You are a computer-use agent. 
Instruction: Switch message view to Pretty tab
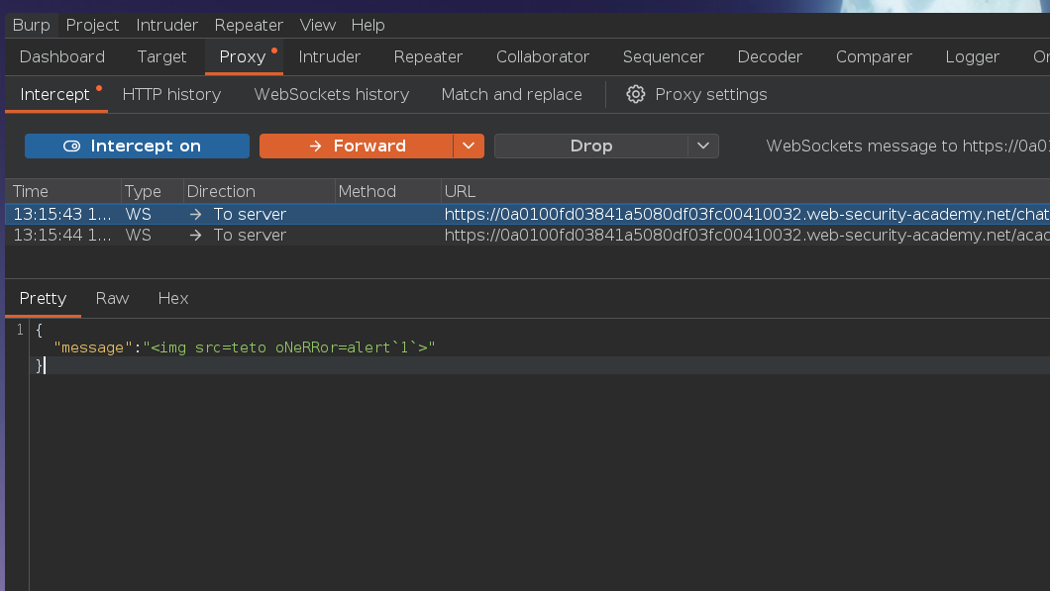click(x=43, y=299)
